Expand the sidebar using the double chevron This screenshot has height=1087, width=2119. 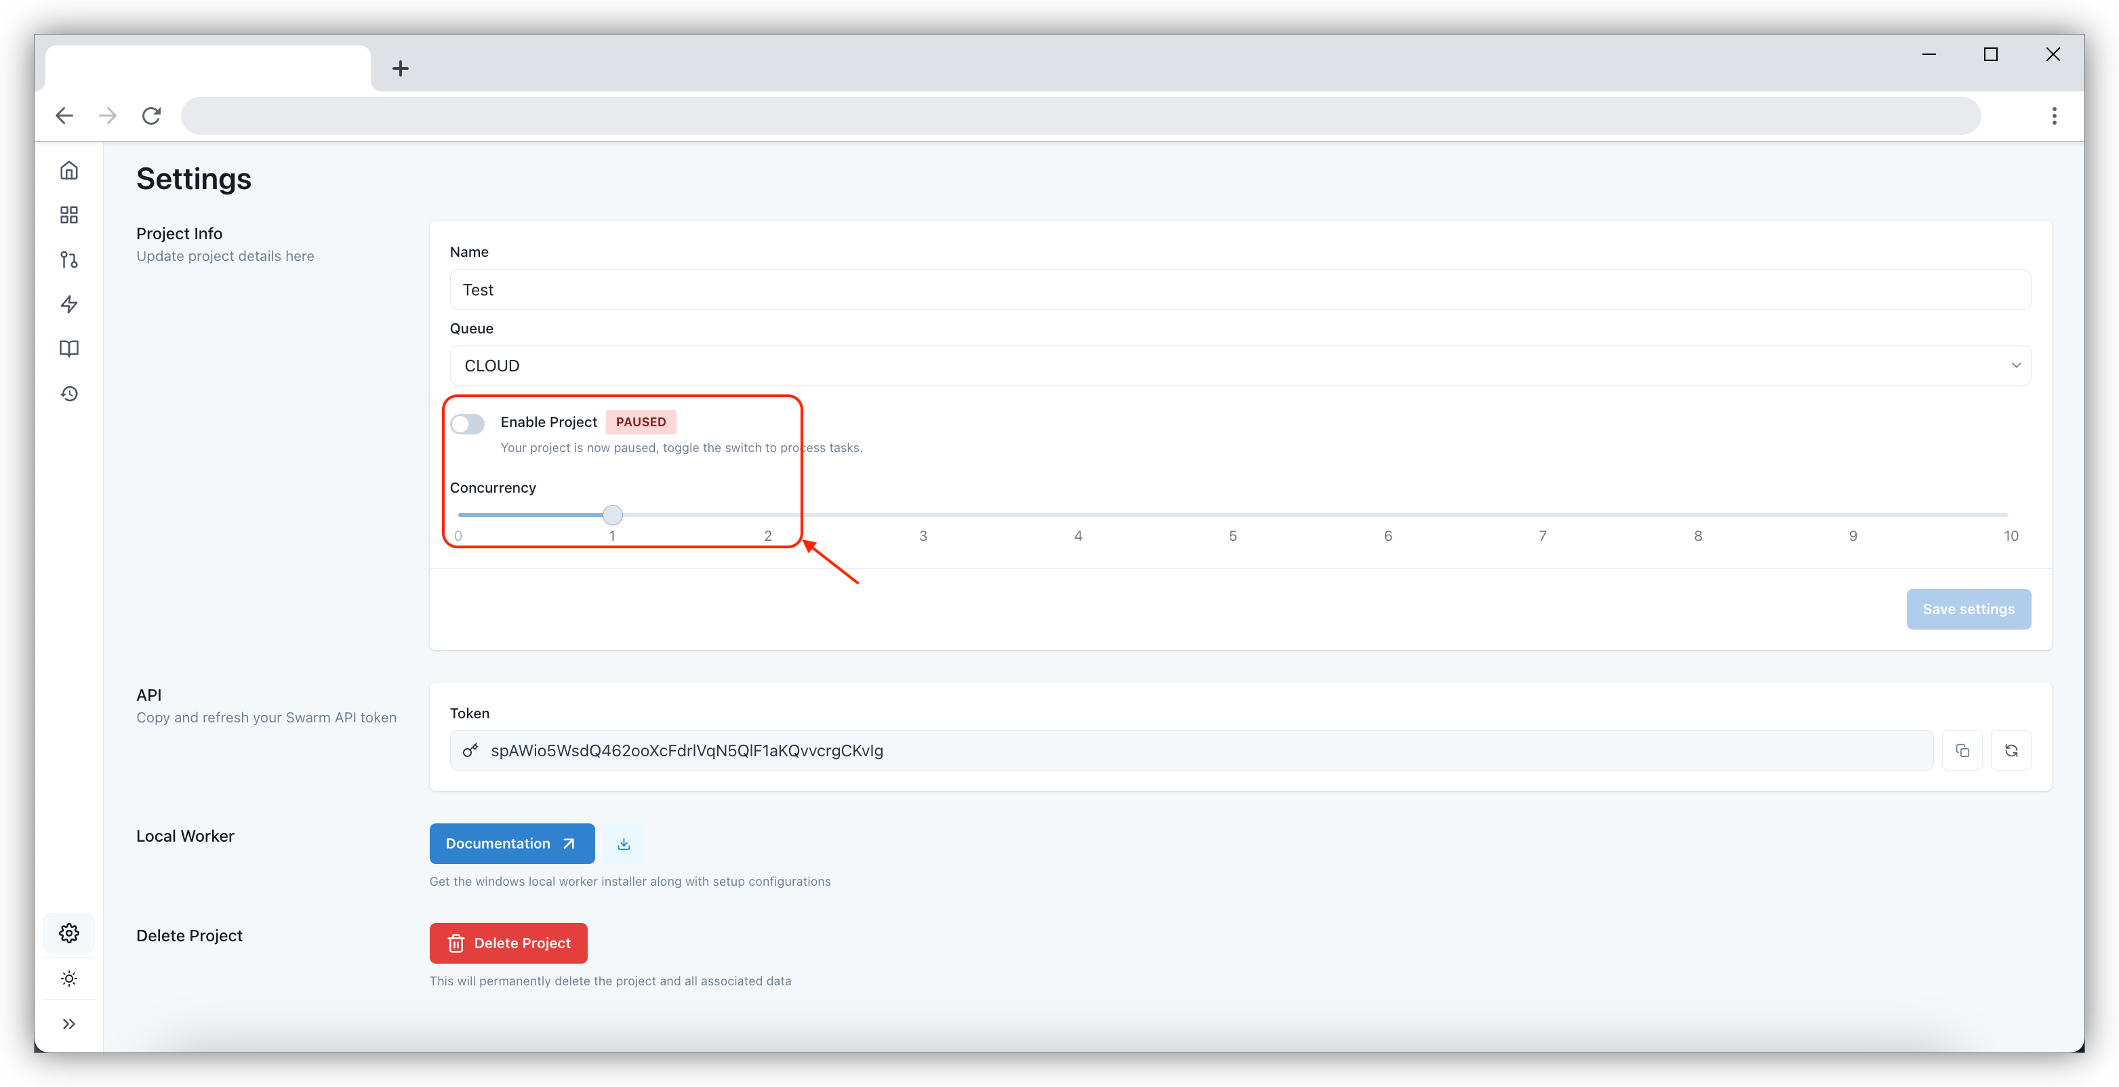tap(69, 1024)
